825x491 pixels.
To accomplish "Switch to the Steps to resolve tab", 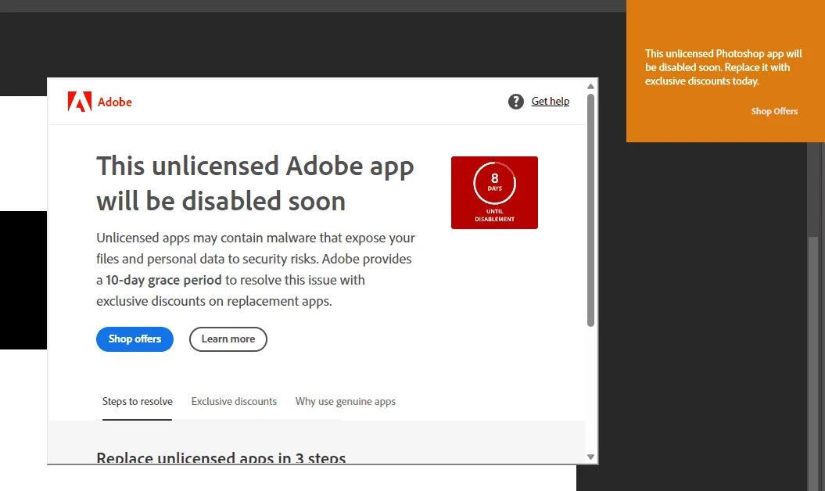I will click(x=138, y=402).
